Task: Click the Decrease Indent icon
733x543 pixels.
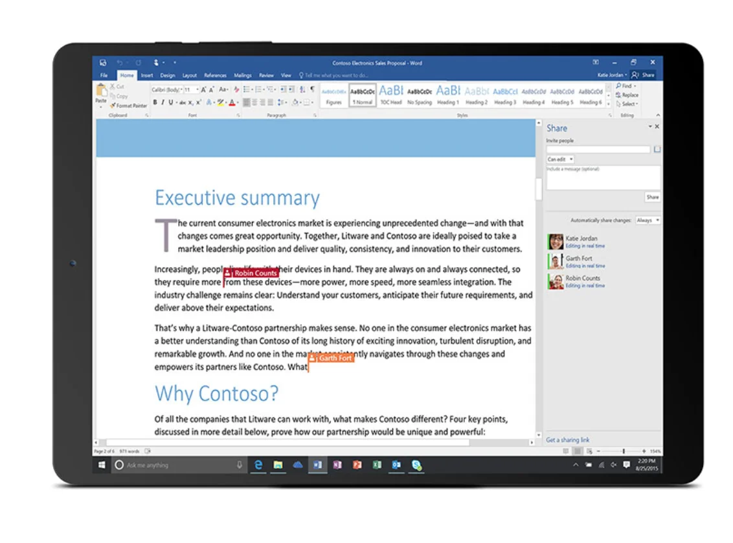Action: click(283, 89)
